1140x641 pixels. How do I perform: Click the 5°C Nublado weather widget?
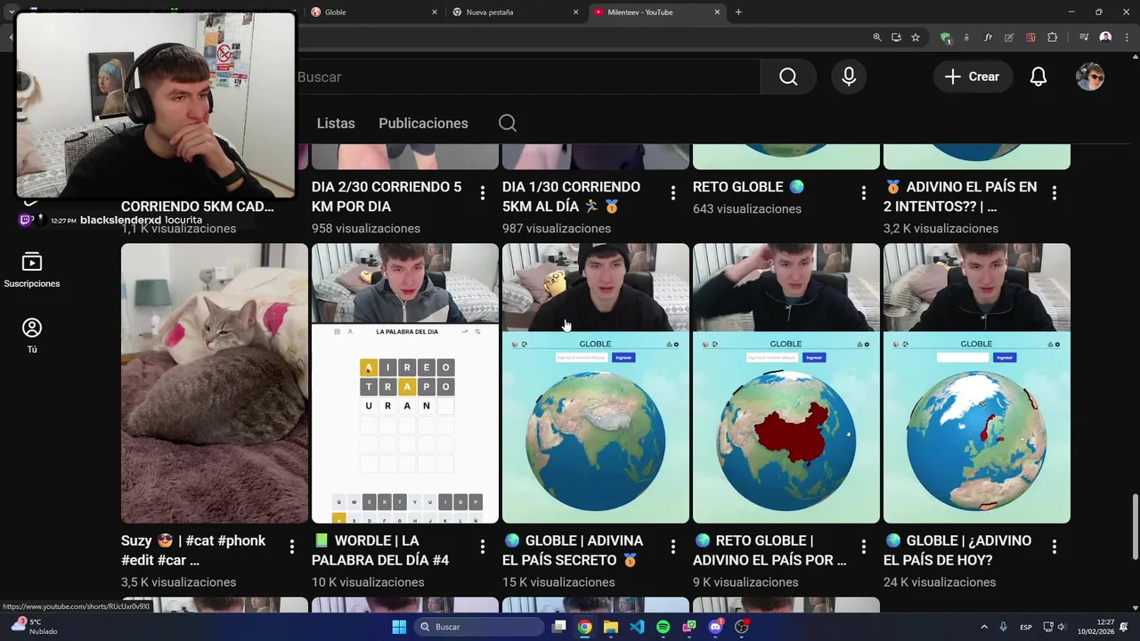point(34,627)
